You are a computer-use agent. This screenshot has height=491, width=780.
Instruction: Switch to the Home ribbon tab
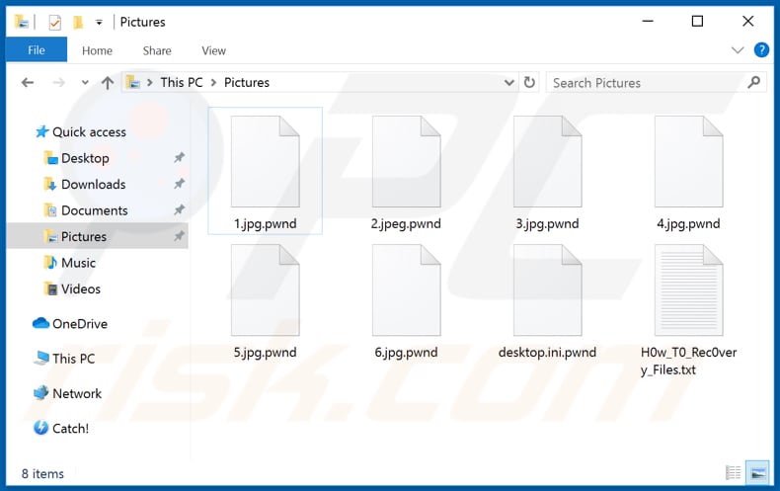click(97, 50)
